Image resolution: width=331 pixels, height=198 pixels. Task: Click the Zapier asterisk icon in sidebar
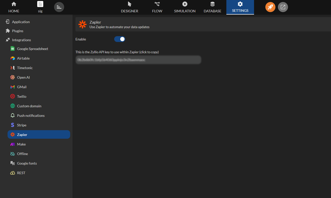13,135
